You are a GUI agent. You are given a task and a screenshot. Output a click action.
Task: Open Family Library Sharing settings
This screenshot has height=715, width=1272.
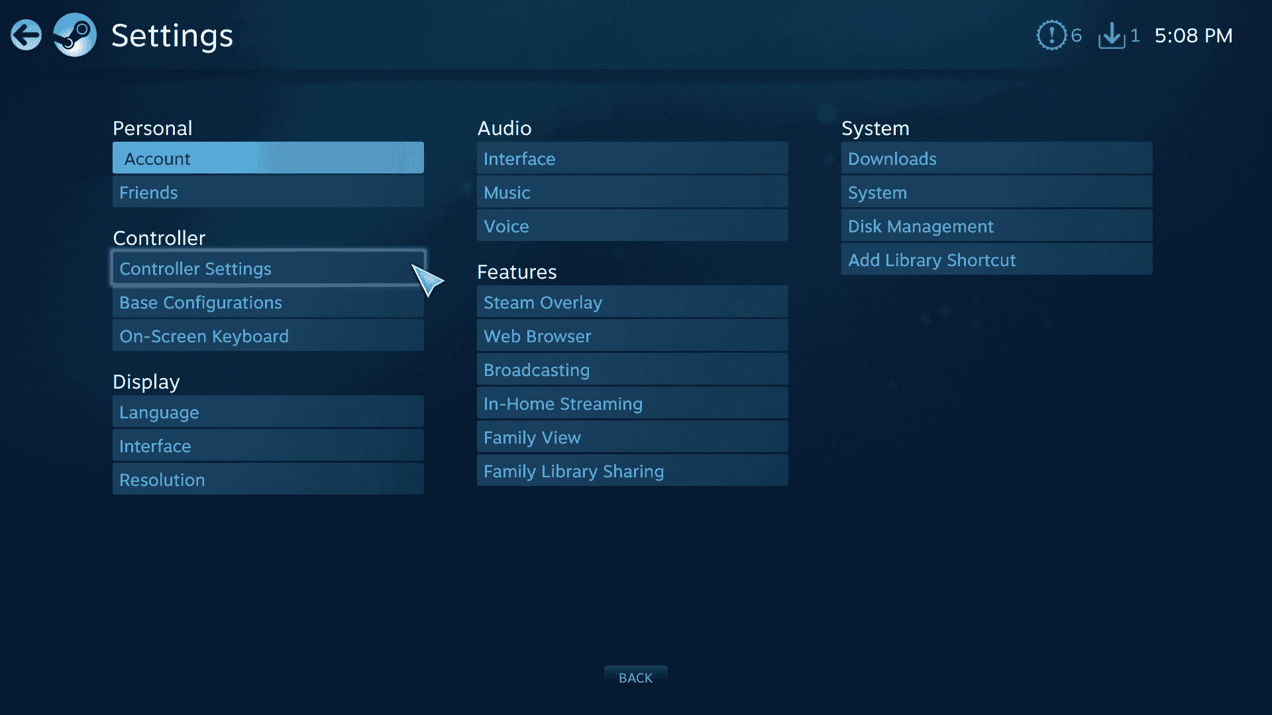coord(633,471)
